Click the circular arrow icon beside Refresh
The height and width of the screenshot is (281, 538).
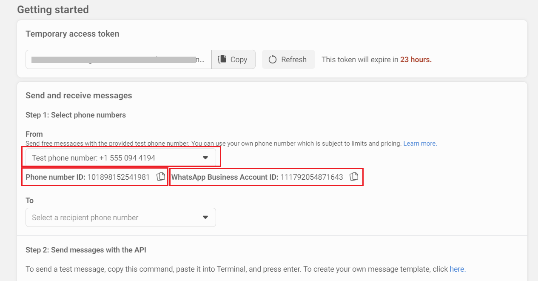point(273,60)
